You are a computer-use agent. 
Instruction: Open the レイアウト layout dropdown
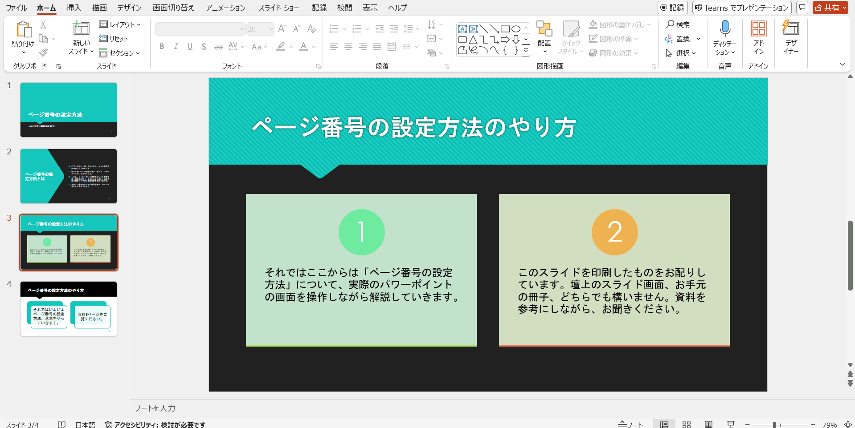120,24
